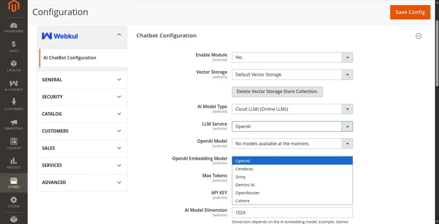Collapse the Chatbot Configuration section

click(x=419, y=36)
